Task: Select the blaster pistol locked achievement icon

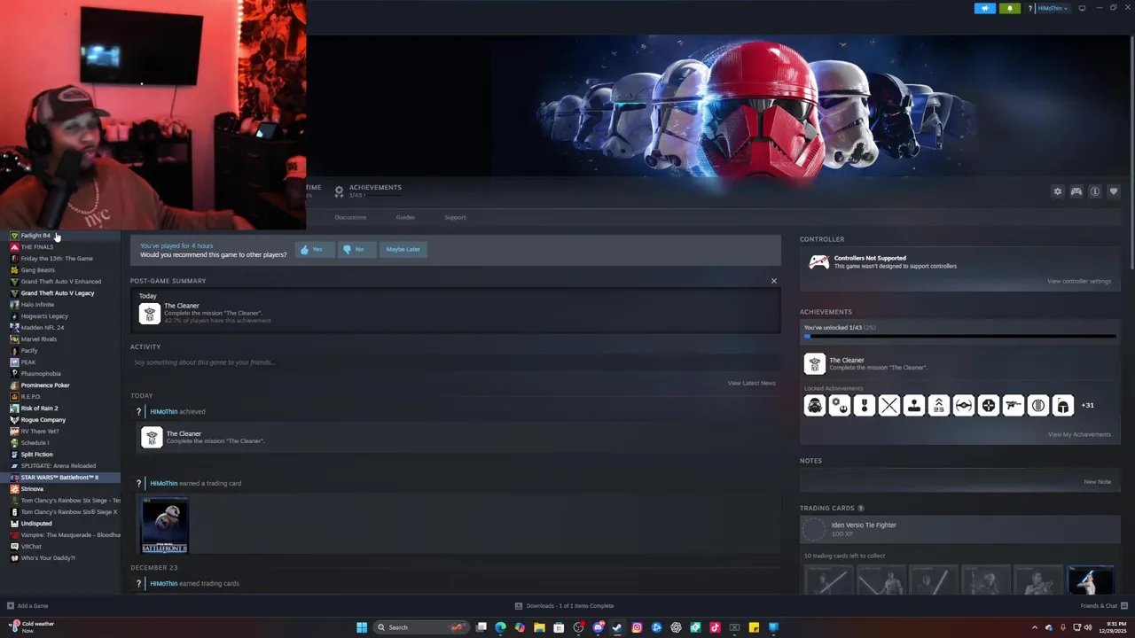Action: (1013, 406)
